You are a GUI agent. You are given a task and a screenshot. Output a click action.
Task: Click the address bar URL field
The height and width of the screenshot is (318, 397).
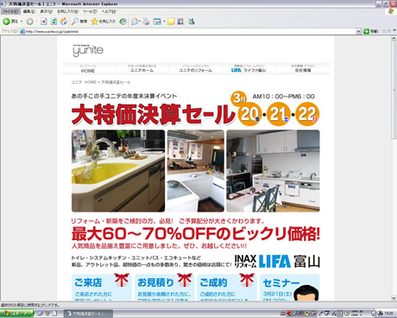pyautogui.click(x=190, y=31)
